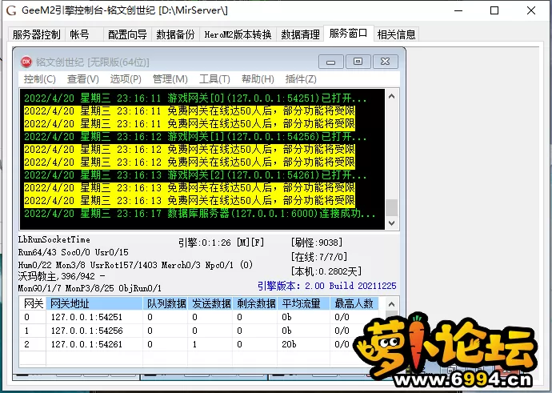Screen dimensions: 552x393
Task: Click the 网关地址 column header
Action: click(94, 303)
